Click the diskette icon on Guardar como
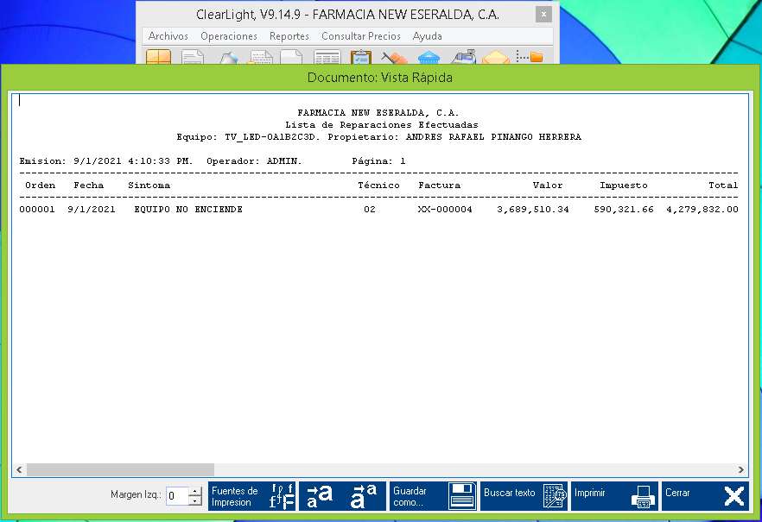 click(460, 495)
